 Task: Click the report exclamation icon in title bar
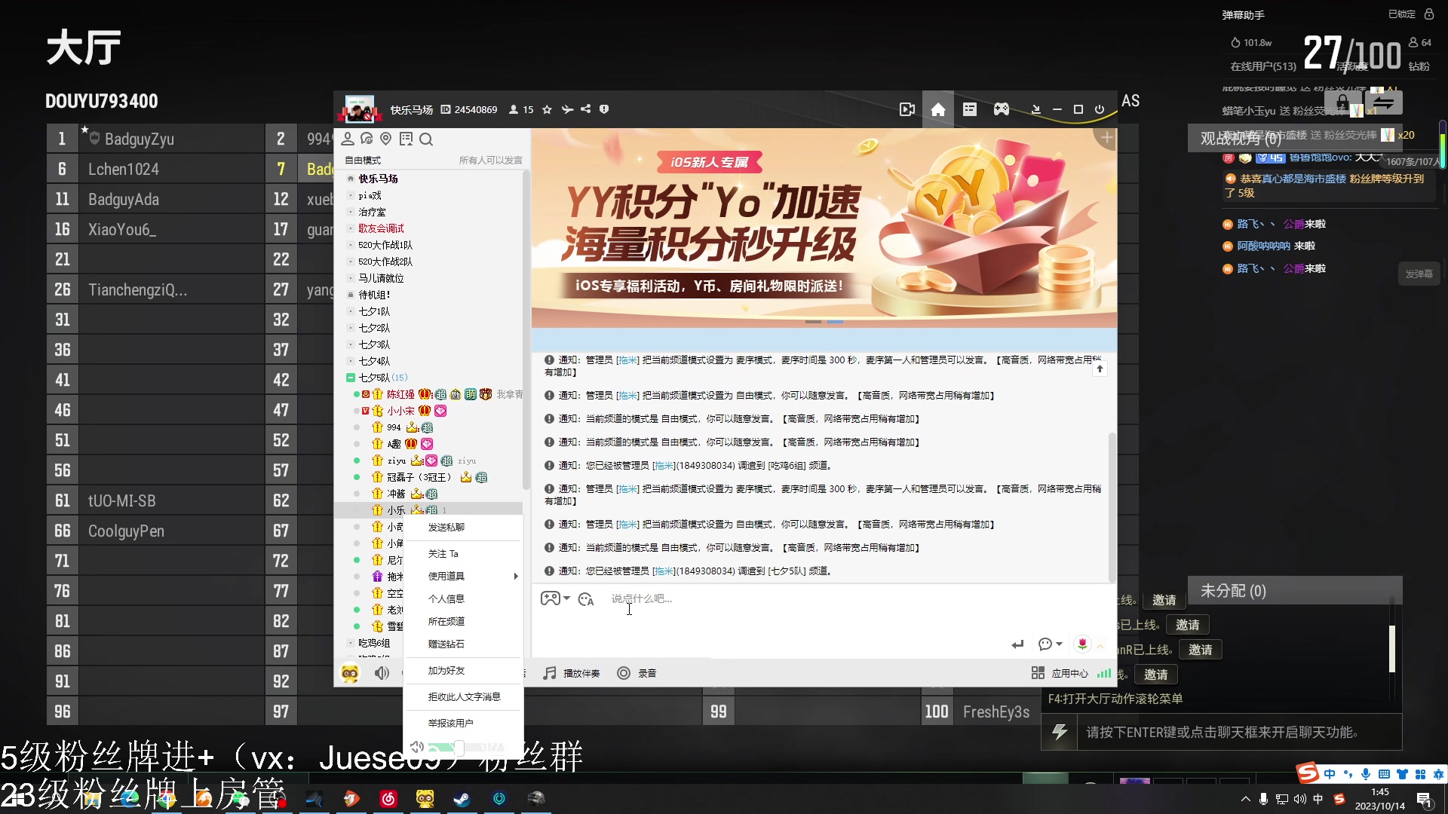(604, 109)
